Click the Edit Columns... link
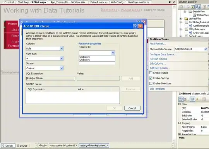 click(158, 63)
